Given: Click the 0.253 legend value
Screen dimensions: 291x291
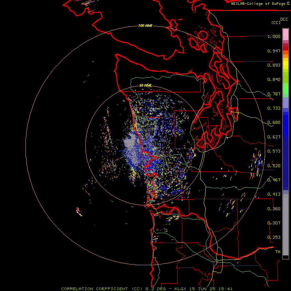Looking at the screenshot, I should click(x=274, y=237).
